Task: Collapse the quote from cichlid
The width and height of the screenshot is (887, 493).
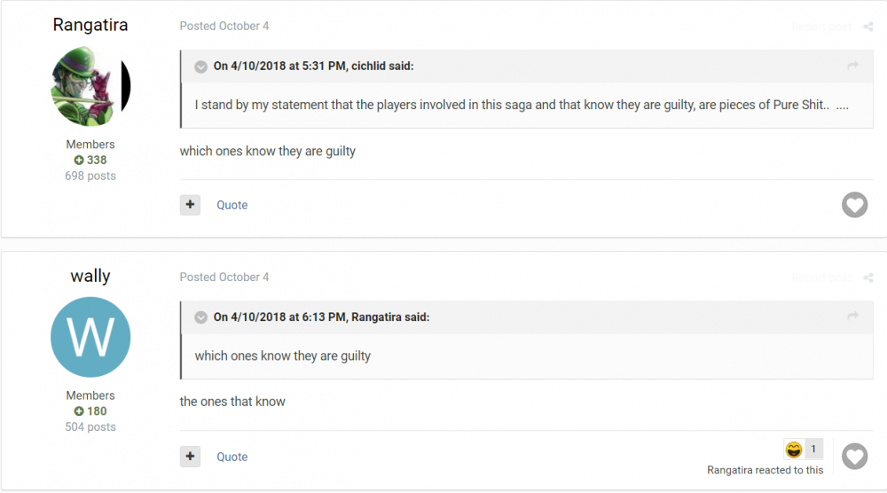Action: tap(200, 67)
